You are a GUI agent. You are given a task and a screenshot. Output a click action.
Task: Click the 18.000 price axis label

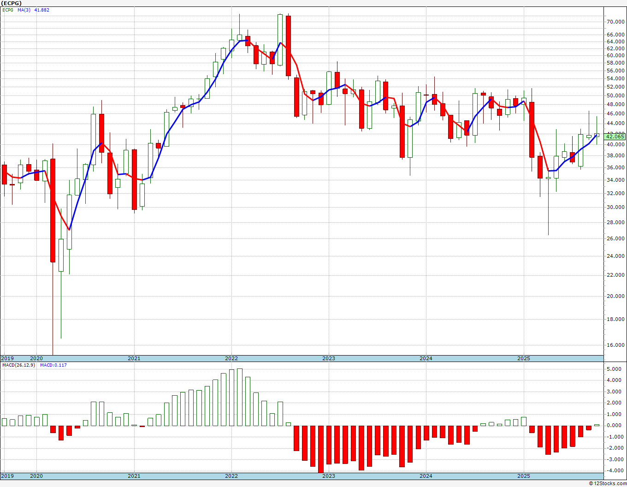click(615, 319)
